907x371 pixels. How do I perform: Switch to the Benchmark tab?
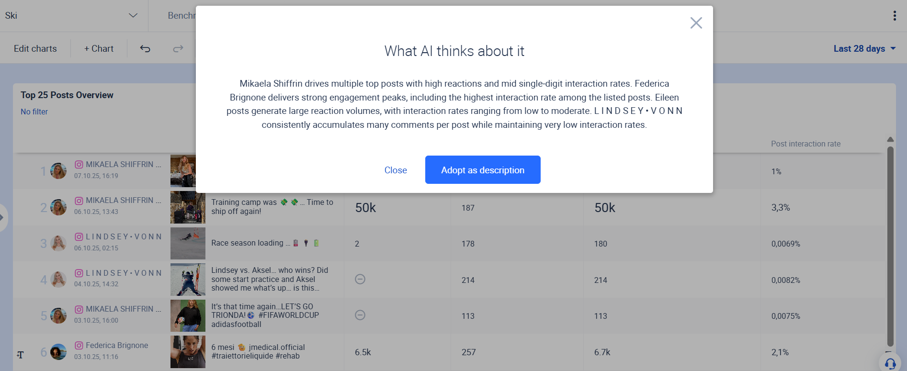click(x=183, y=15)
